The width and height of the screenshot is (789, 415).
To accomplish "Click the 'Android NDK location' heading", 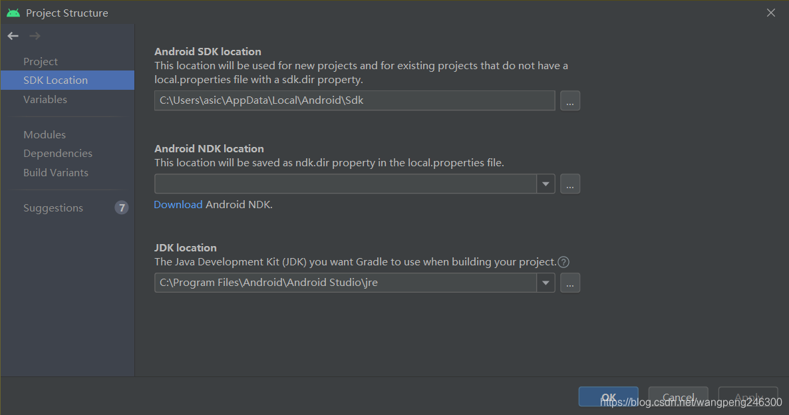I will pyautogui.click(x=209, y=148).
